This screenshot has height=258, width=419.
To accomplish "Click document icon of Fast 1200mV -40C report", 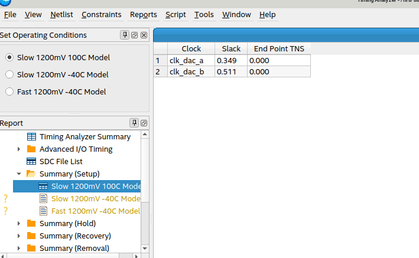I will [43, 211].
